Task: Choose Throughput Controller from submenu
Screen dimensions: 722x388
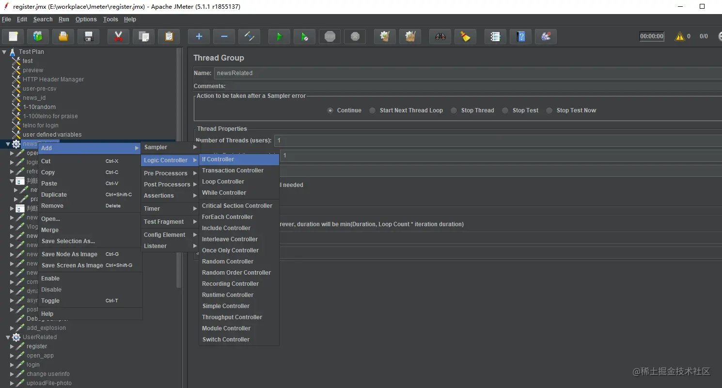Action: pyautogui.click(x=239, y=317)
